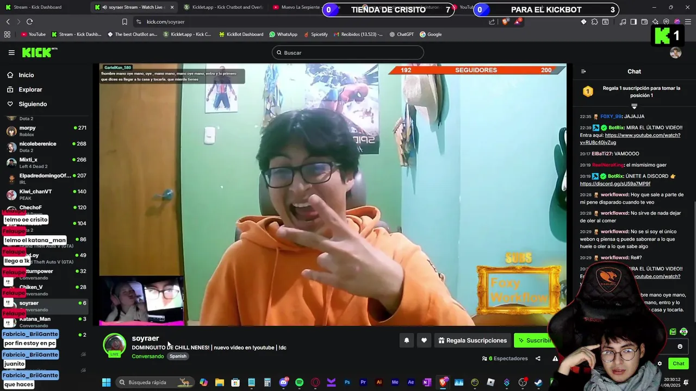This screenshot has height=391, width=696.
Task: Open Discord from the taskbar
Action: [x=283, y=382]
